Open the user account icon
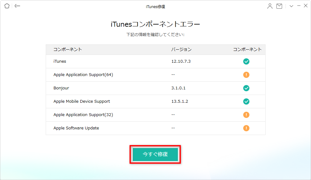 pos(270,6)
